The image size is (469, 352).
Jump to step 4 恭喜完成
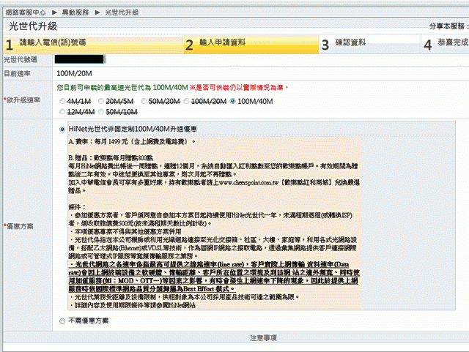446,45
